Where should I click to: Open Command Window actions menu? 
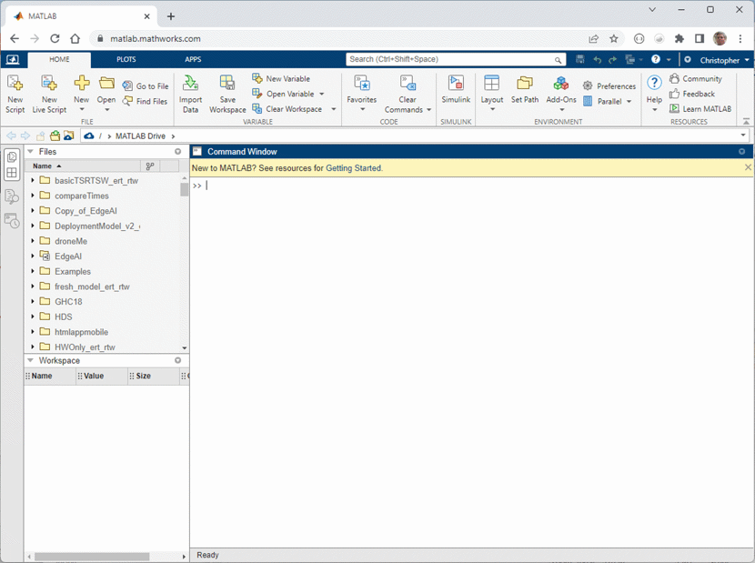741,151
